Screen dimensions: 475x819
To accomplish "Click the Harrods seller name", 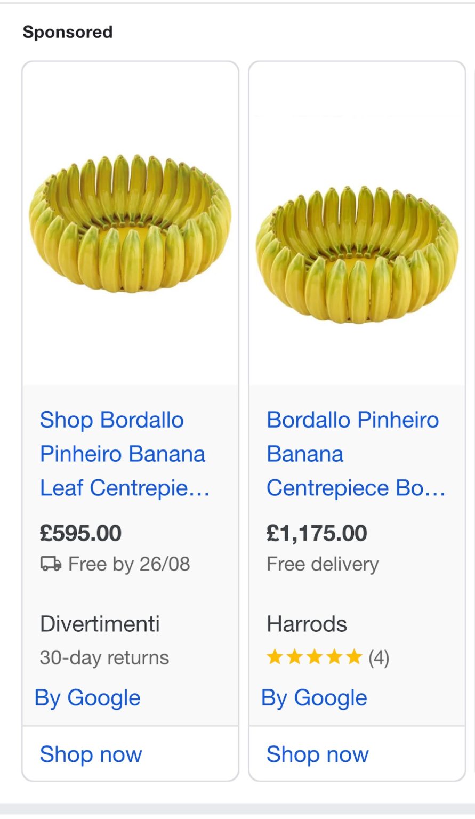I will pos(307,624).
